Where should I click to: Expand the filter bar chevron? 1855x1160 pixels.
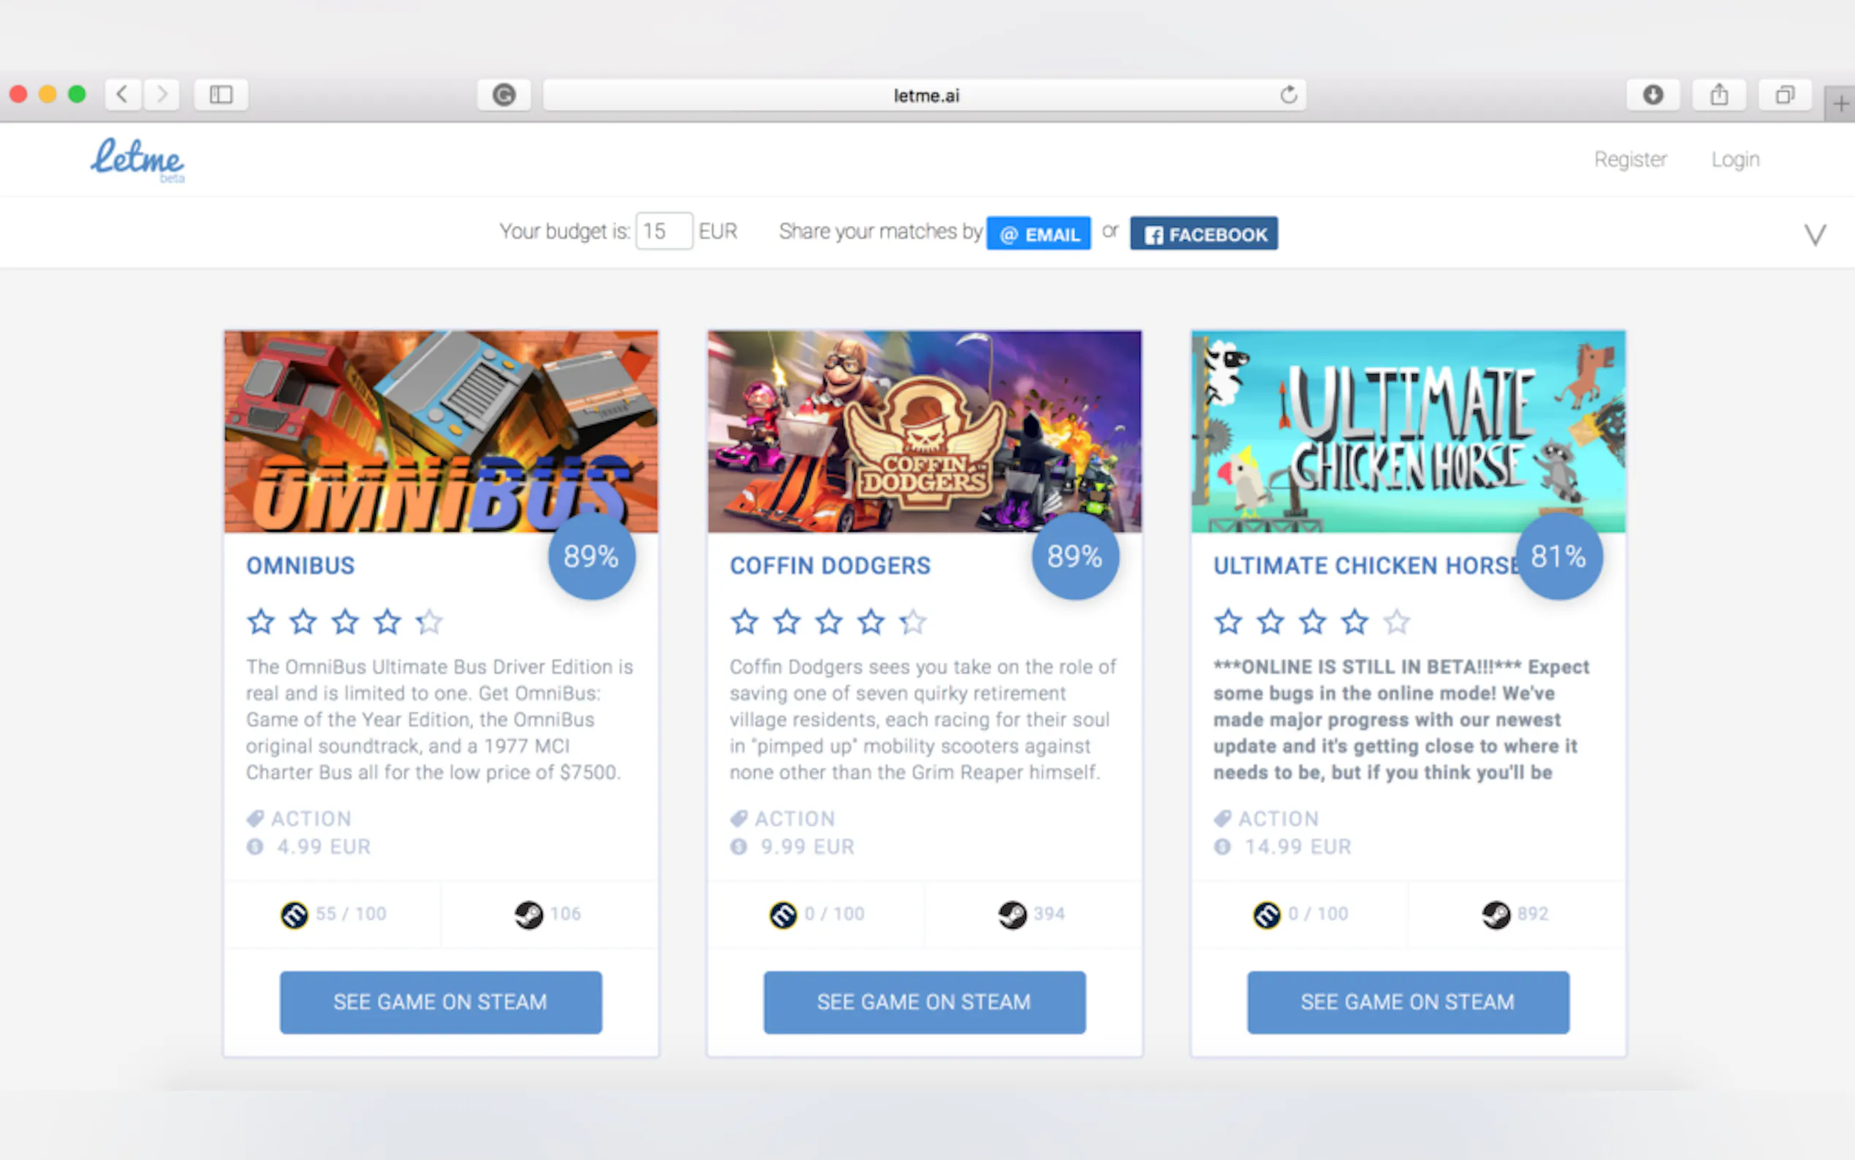tap(1814, 234)
